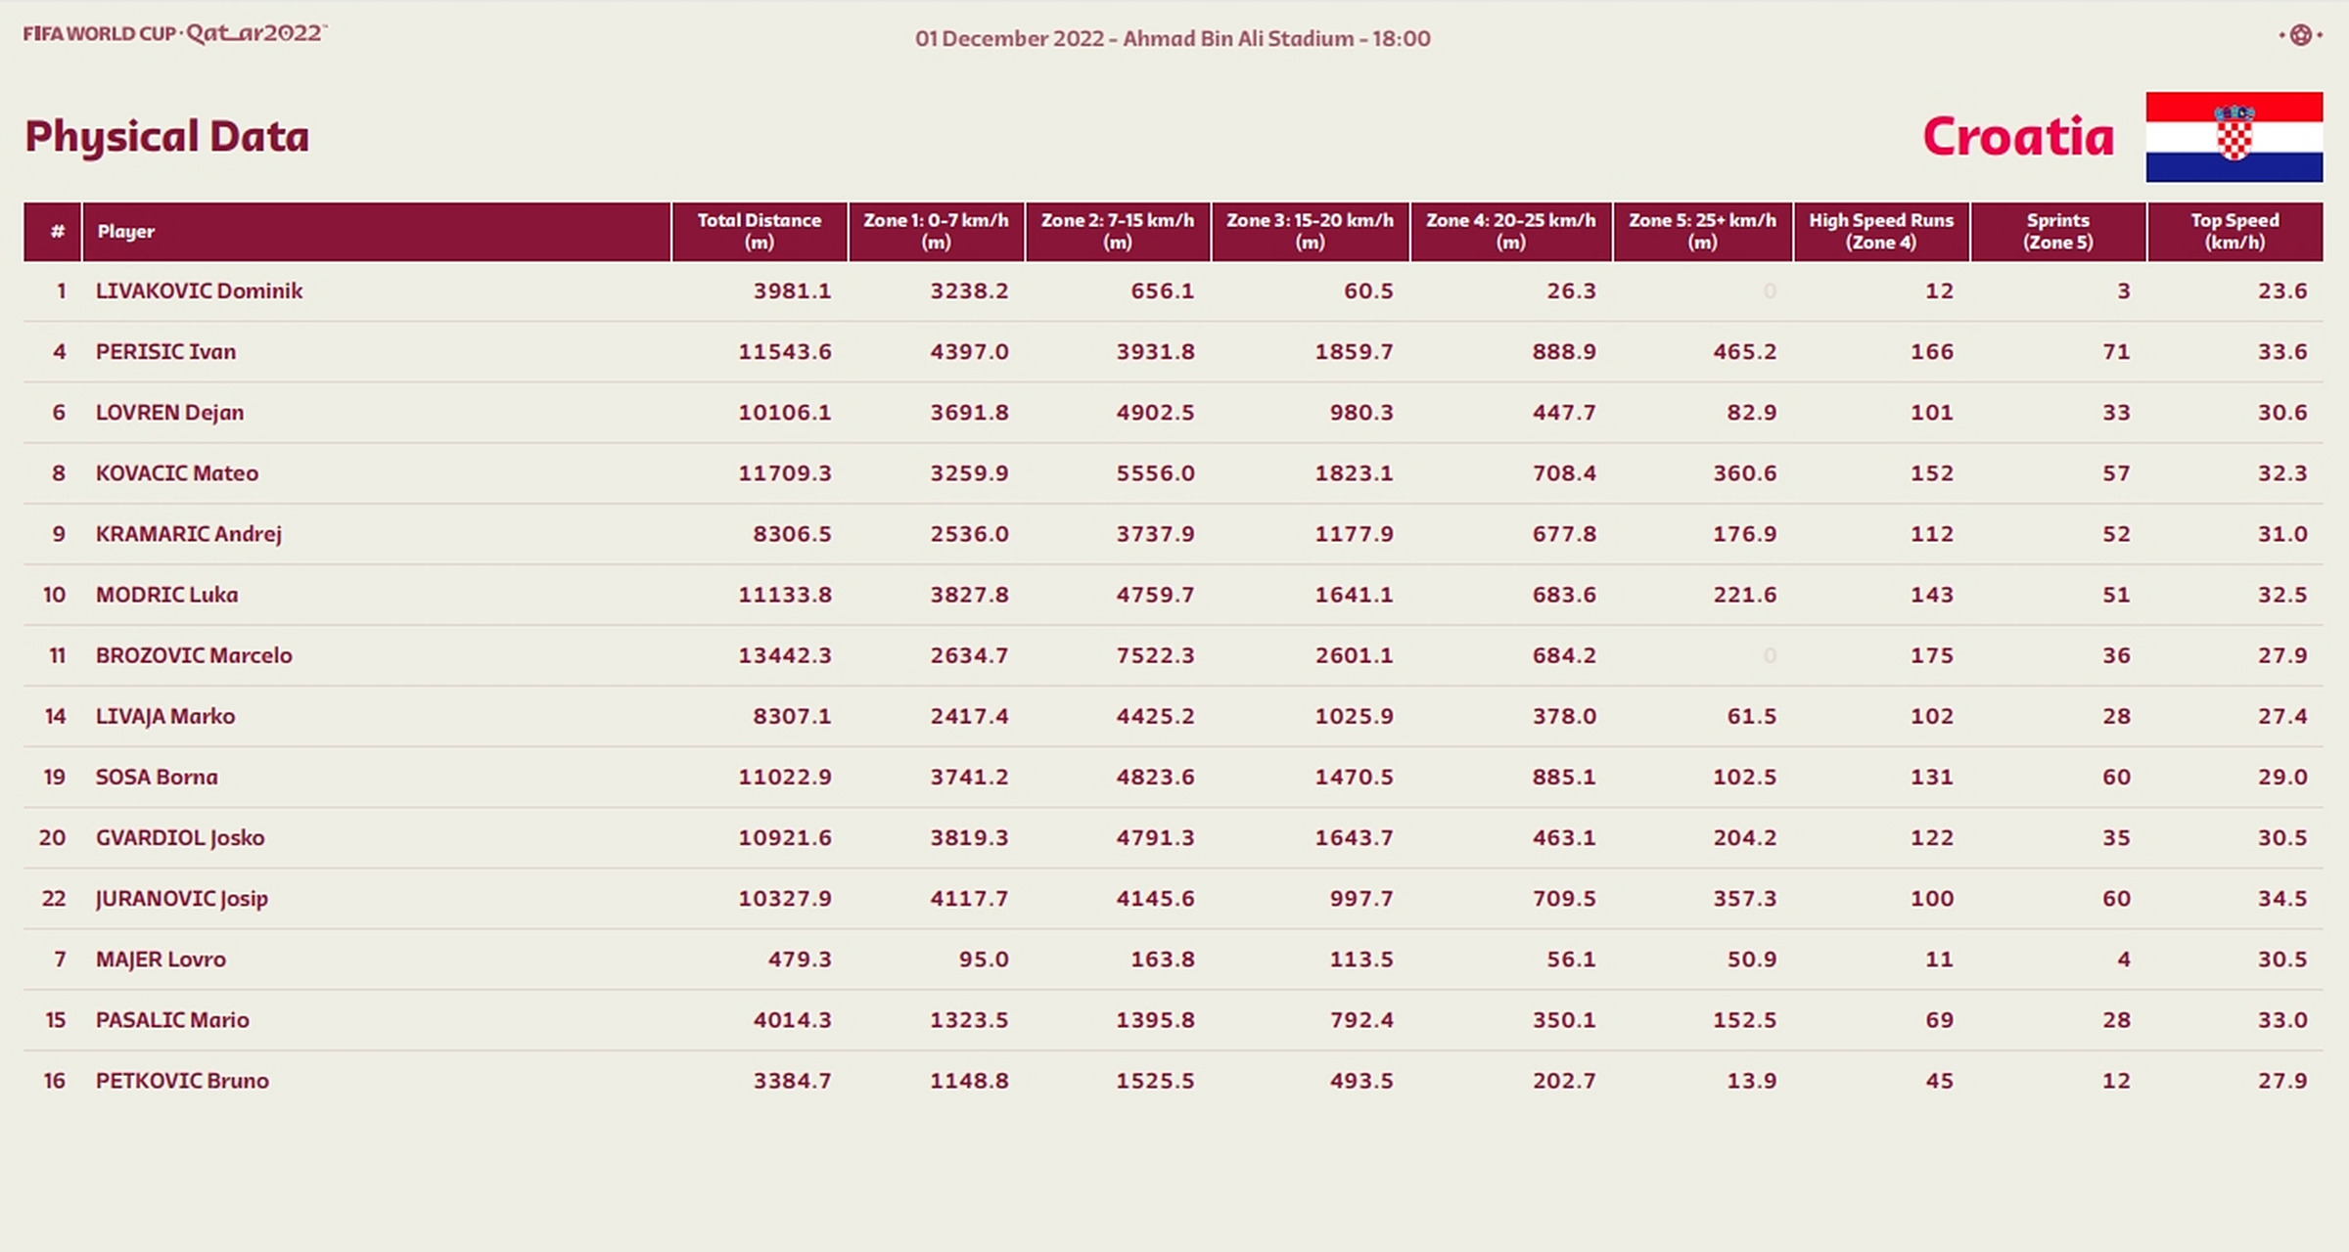Viewport: 2349px width, 1252px height.
Task: Click the High Speed Runs column header
Action: [x=1880, y=231]
